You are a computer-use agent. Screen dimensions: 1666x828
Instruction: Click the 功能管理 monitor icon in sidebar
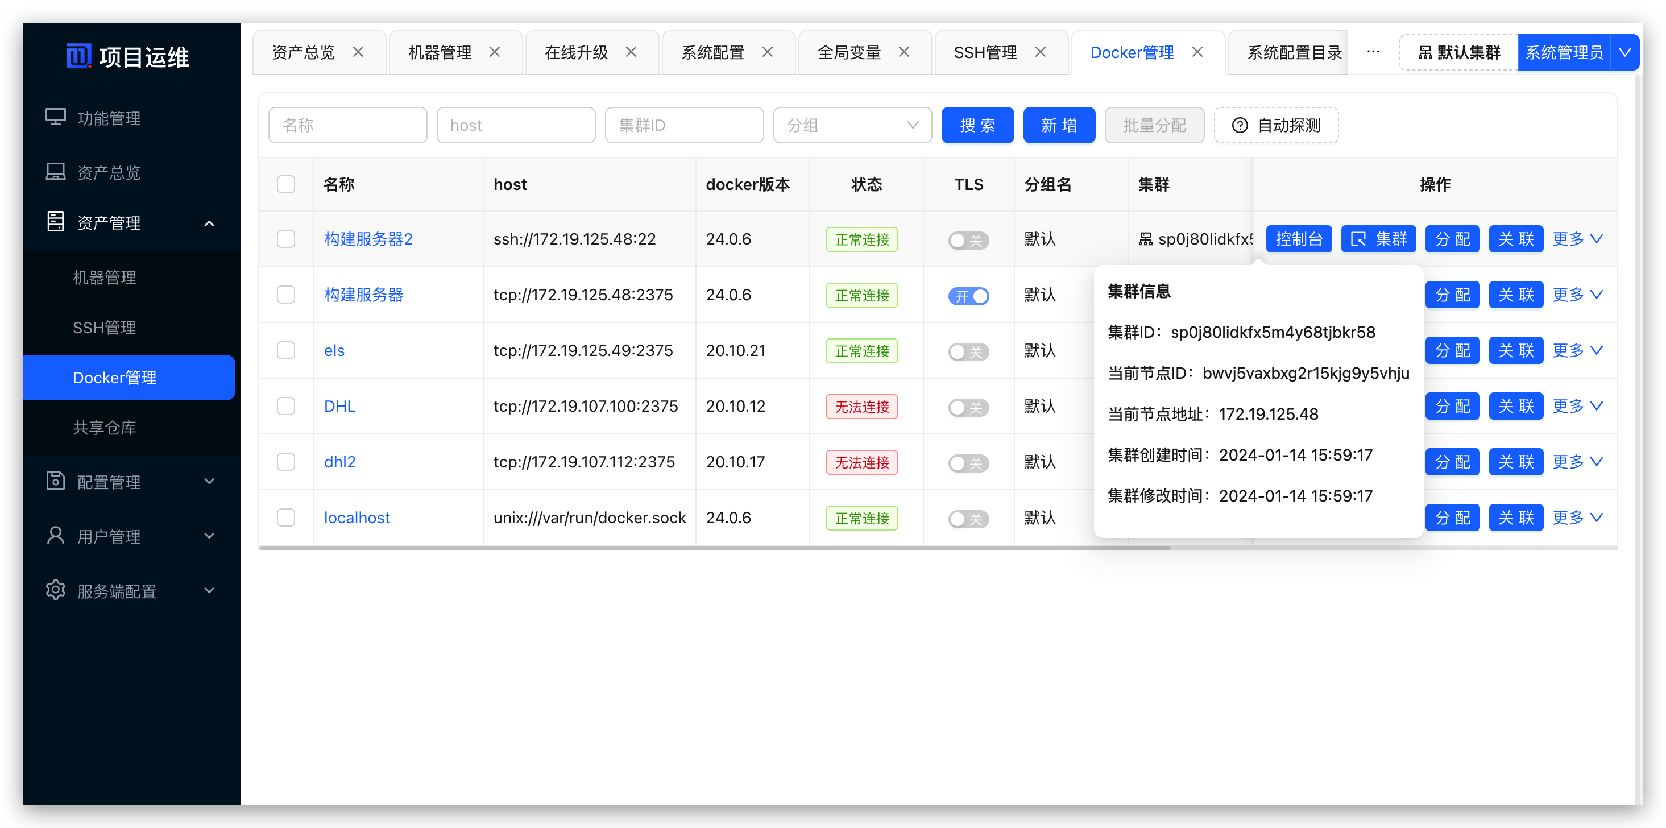pos(56,117)
